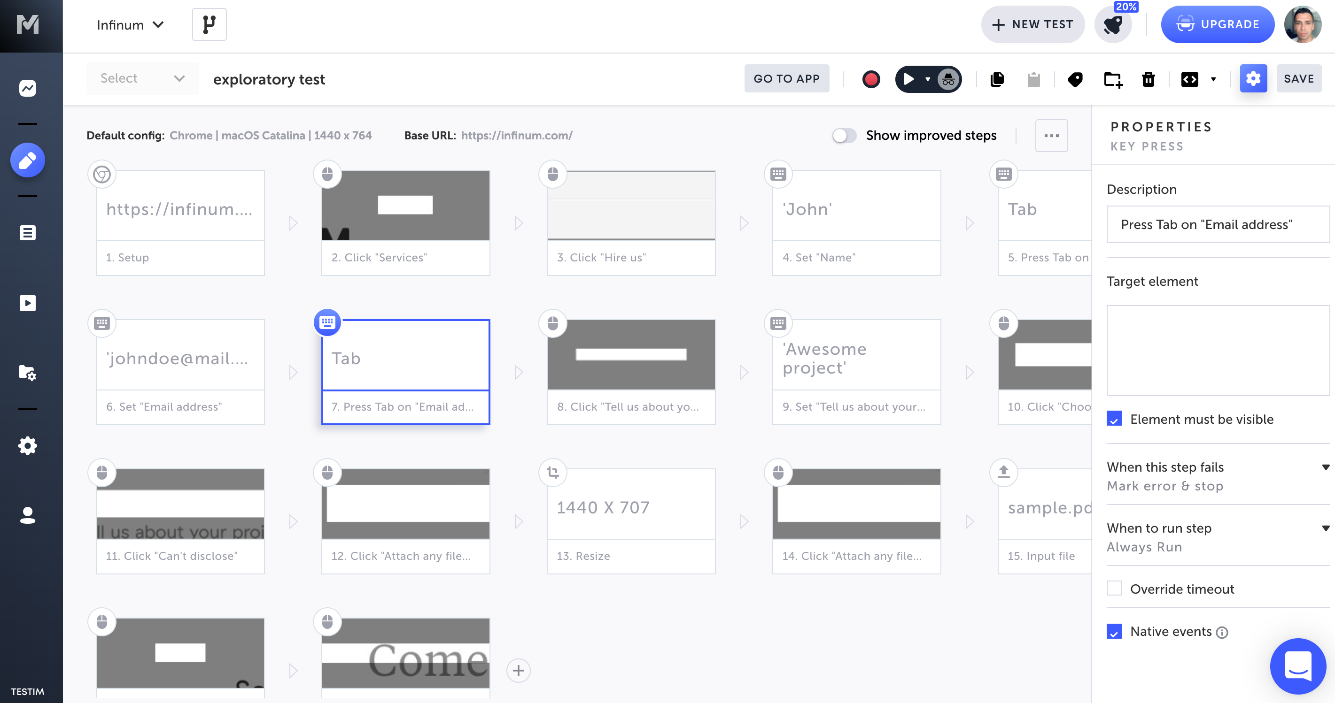Toggle Show improved steps switch

[x=844, y=136]
